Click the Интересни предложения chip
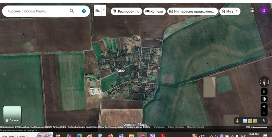Viewport: 272px width, 137px height. tap(193, 11)
